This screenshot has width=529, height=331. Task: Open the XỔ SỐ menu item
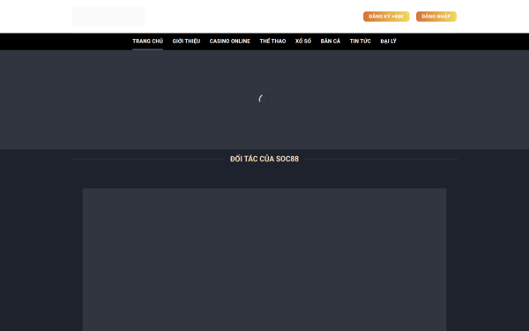coord(303,41)
